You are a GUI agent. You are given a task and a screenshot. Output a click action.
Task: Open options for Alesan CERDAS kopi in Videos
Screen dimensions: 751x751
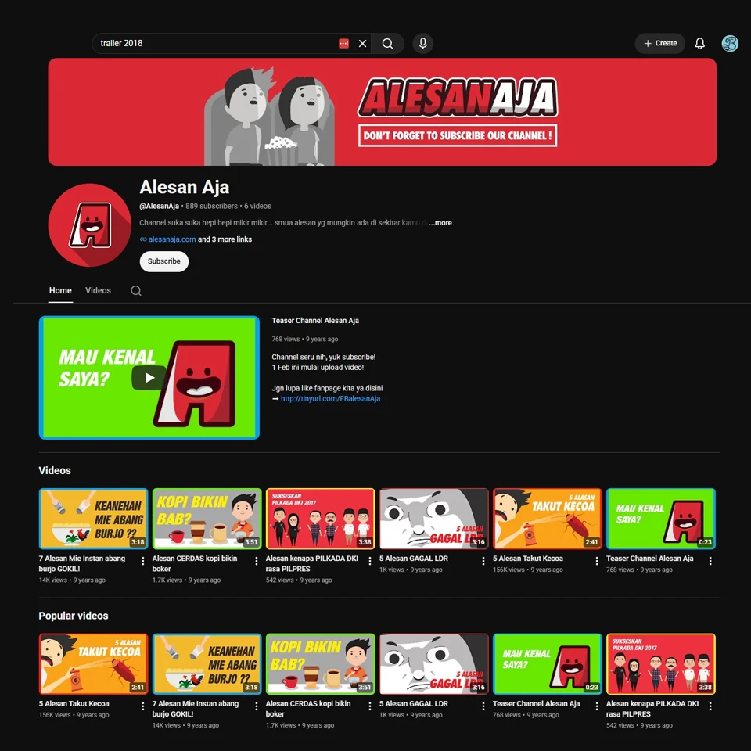[257, 562]
